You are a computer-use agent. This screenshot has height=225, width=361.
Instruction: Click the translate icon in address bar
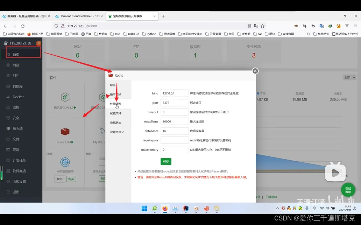coord(256,26)
